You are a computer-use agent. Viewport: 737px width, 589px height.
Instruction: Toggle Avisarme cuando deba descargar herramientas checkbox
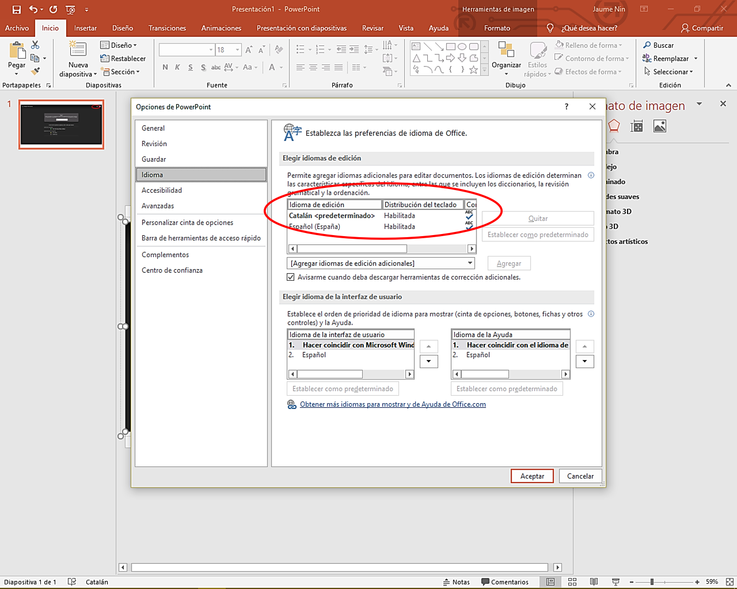(x=290, y=277)
